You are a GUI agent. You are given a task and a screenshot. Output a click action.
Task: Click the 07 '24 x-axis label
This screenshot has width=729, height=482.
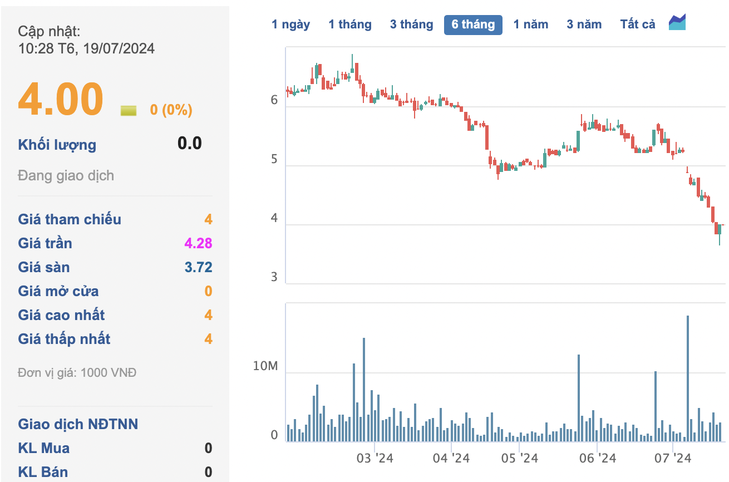click(672, 458)
